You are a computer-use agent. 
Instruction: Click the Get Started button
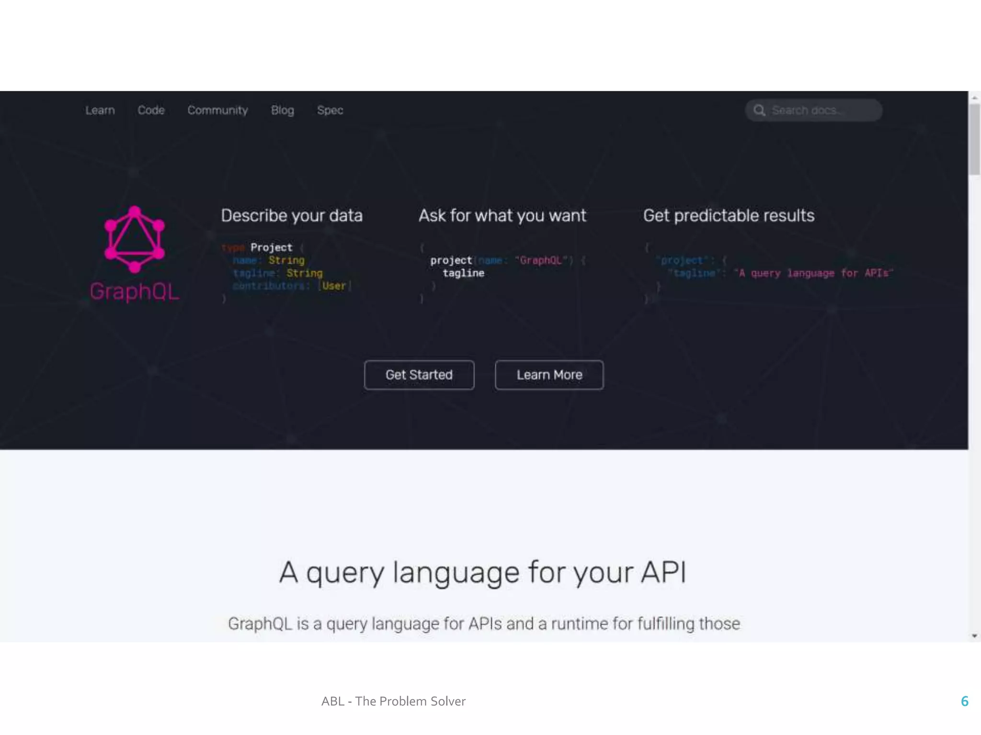click(419, 375)
